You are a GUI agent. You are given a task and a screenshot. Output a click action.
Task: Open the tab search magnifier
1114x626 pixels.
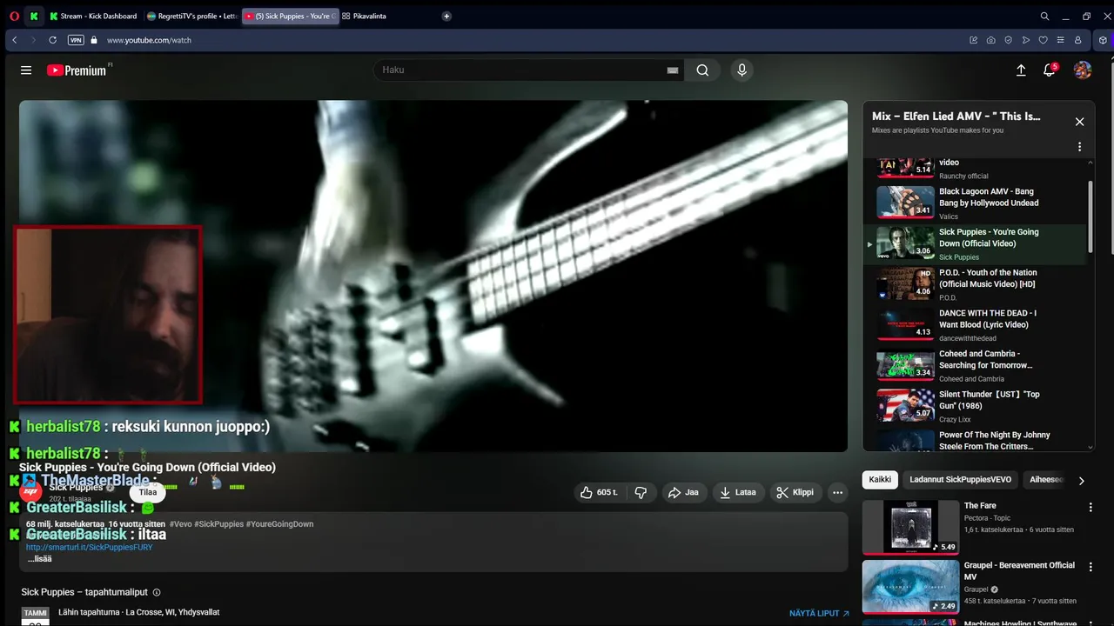[x=1044, y=16]
